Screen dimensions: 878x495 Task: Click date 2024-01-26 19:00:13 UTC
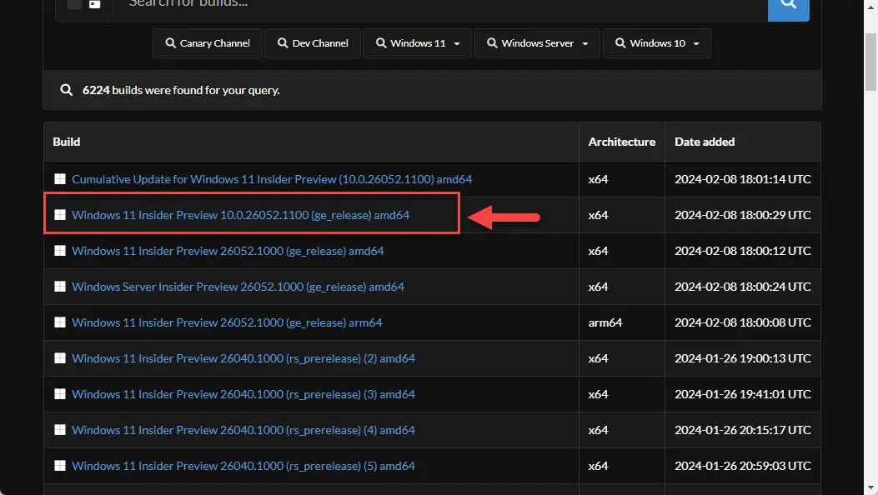tap(742, 358)
